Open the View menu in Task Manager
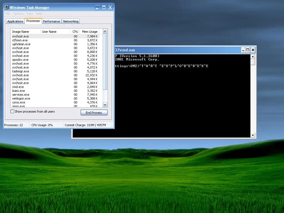Image resolution: width=284 pixels, height=213 pixels. tap(30, 14)
